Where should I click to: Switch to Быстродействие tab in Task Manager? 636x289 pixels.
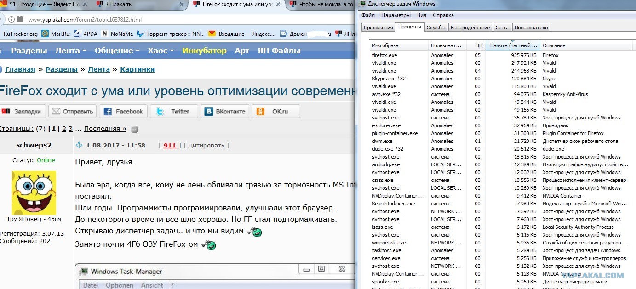[470, 28]
